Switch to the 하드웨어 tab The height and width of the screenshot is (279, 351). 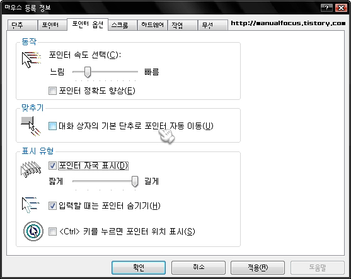[152, 25]
